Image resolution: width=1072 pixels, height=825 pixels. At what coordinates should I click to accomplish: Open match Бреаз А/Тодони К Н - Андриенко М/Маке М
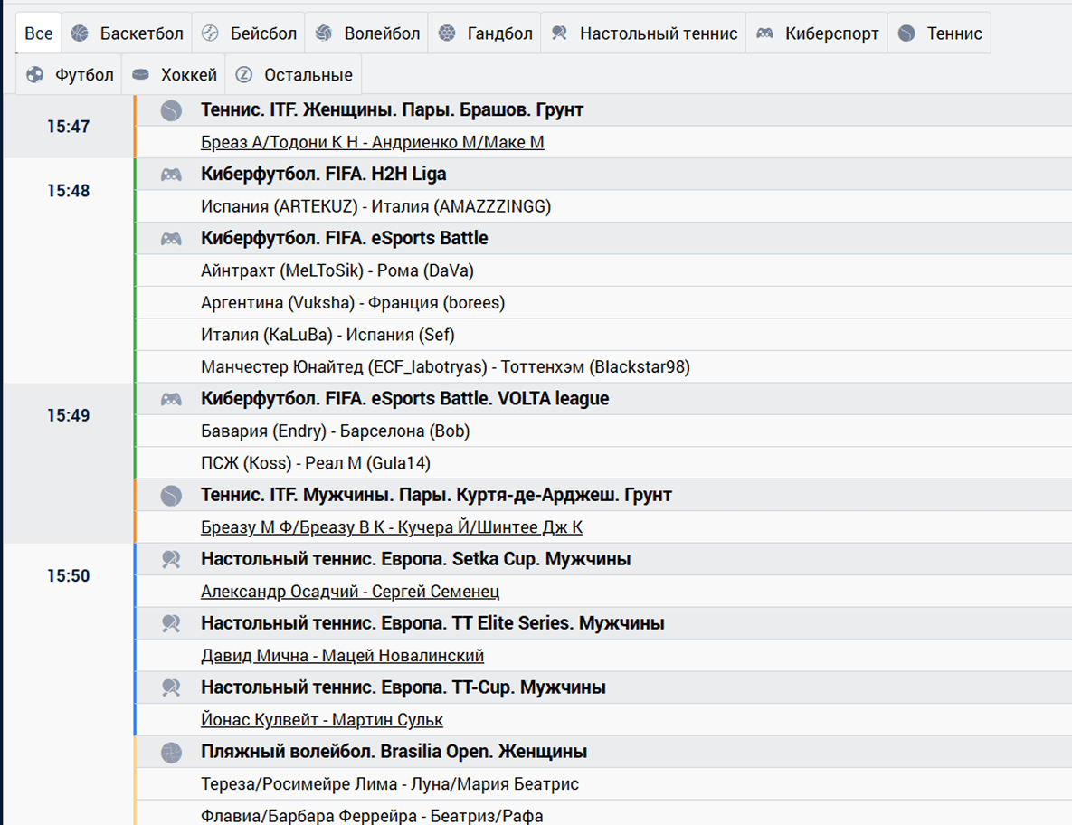pyautogui.click(x=372, y=142)
